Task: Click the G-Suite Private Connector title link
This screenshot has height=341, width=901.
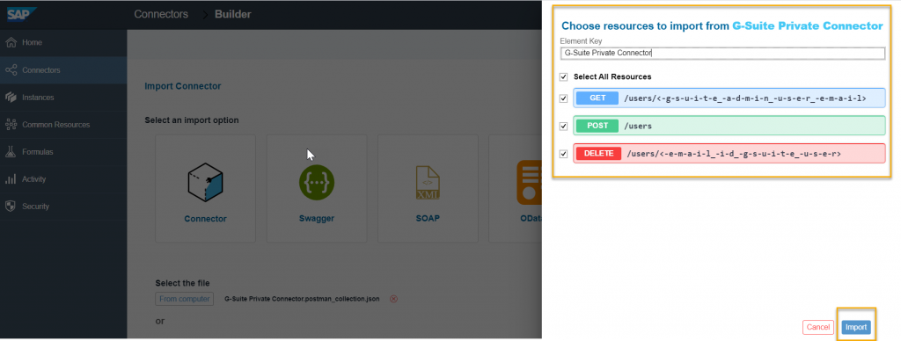Action: [808, 25]
